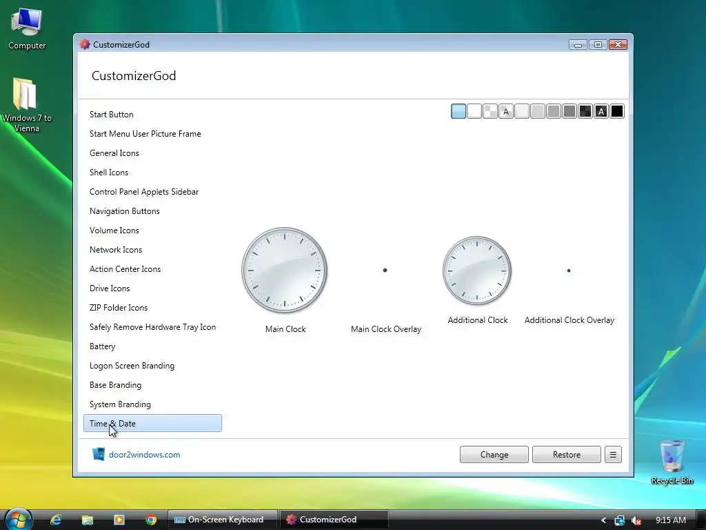706x530 pixels.
Task: Choose the light swatch with dark letter A
Action: pos(506,111)
